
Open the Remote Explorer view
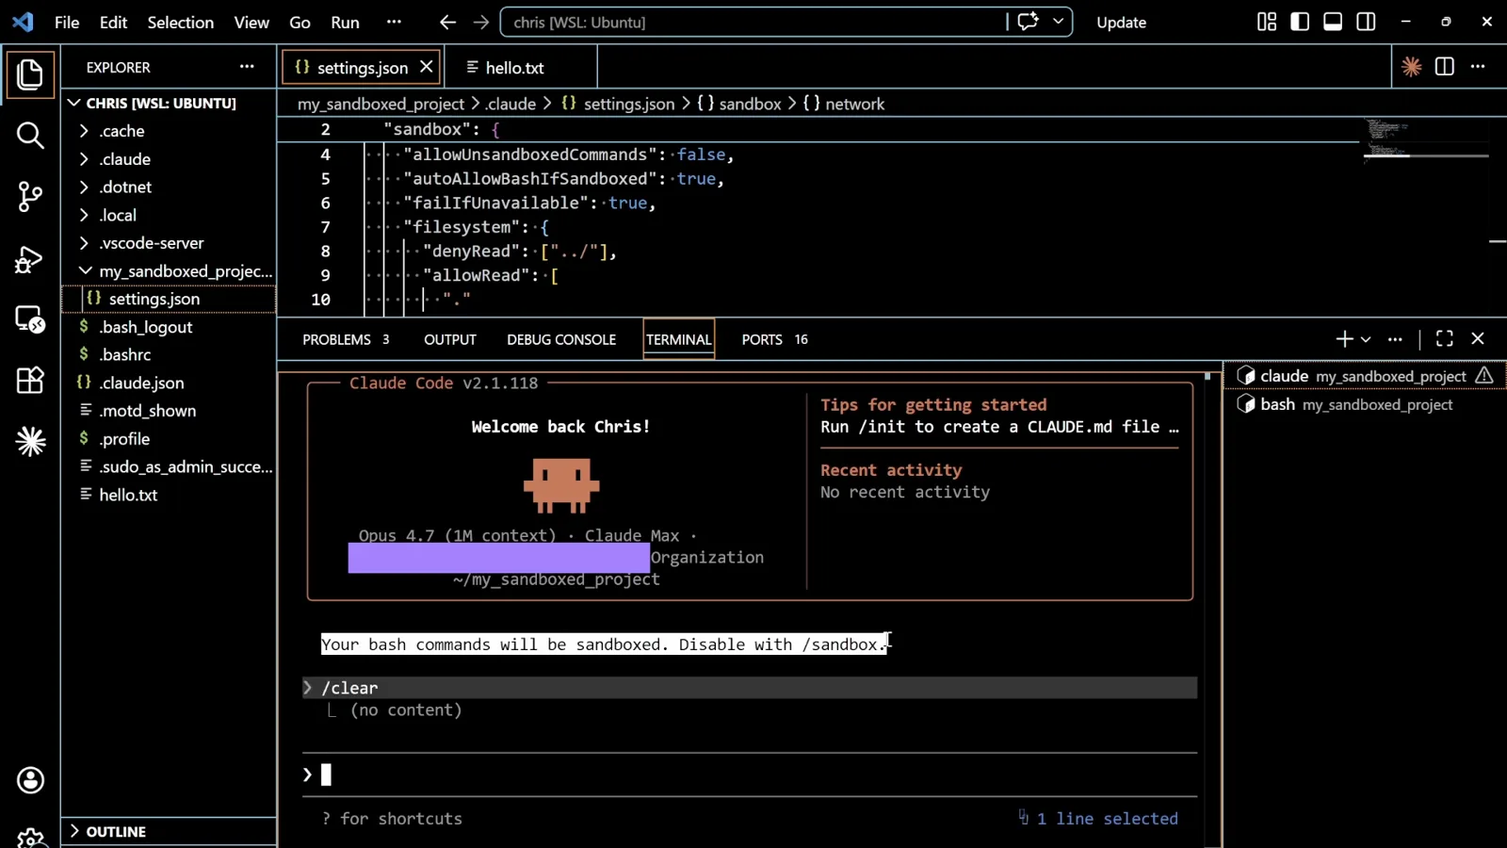click(30, 319)
